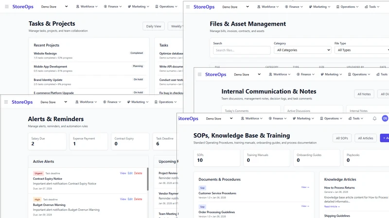Click the Search files input field

(x=242, y=50)
